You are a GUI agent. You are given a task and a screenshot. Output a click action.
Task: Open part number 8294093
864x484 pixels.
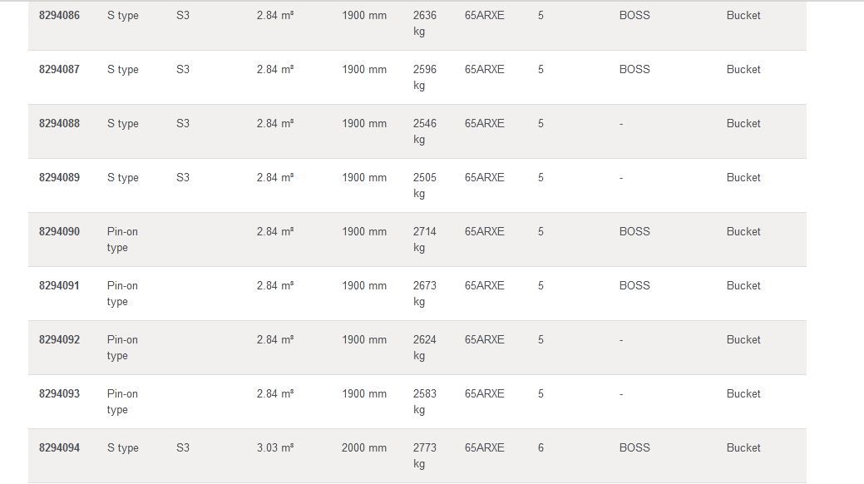(x=59, y=393)
